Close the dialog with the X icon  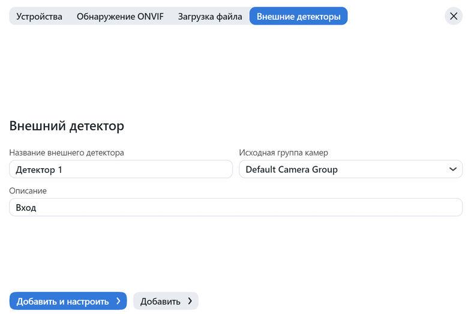pos(454,16)
